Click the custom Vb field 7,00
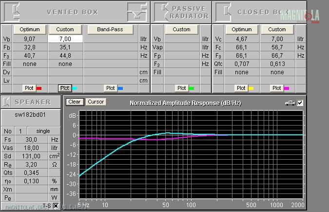329x212 pixels. [x=65, y=39]
